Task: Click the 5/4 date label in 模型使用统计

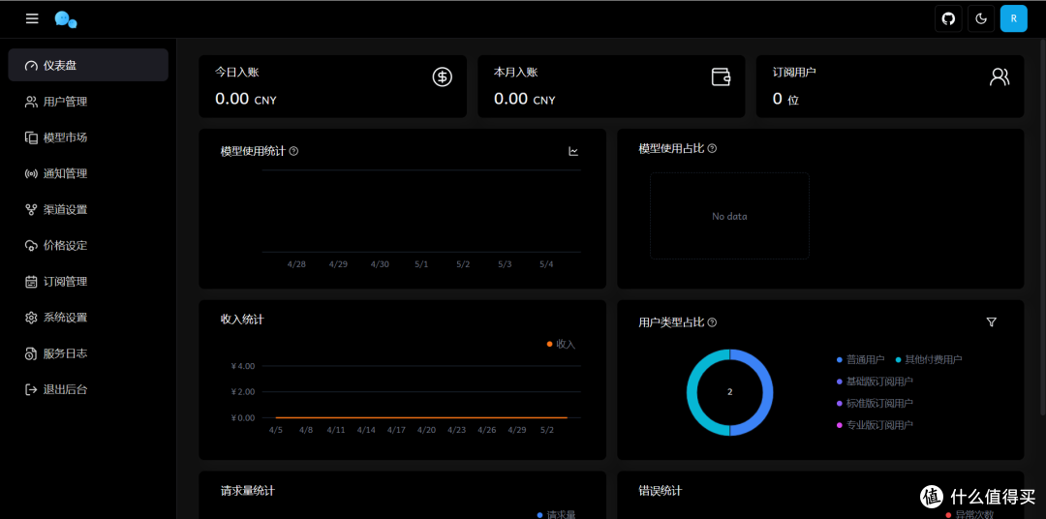Action: (546, 264)
